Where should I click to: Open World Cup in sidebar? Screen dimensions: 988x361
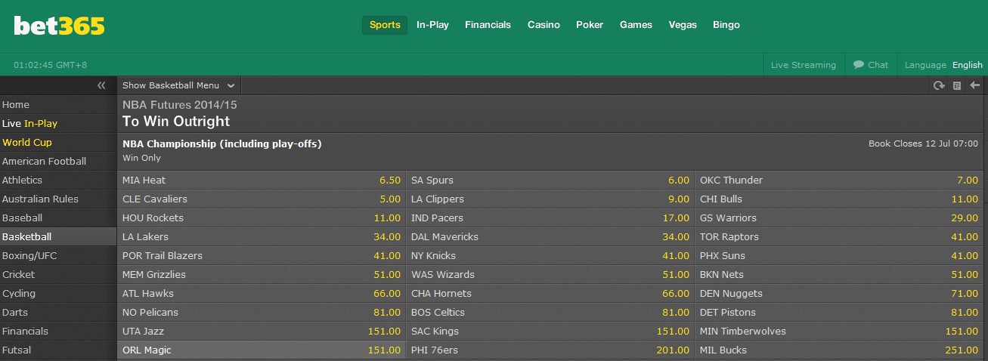27,142
